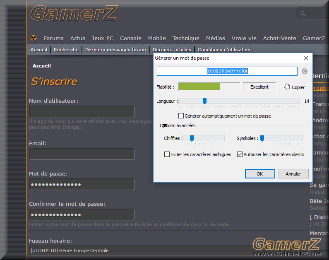Image resolution: width=329 pixels, height=260 pixels.
Task: Check Eviter les caractères ambiguës
Action: pos(167,154)
